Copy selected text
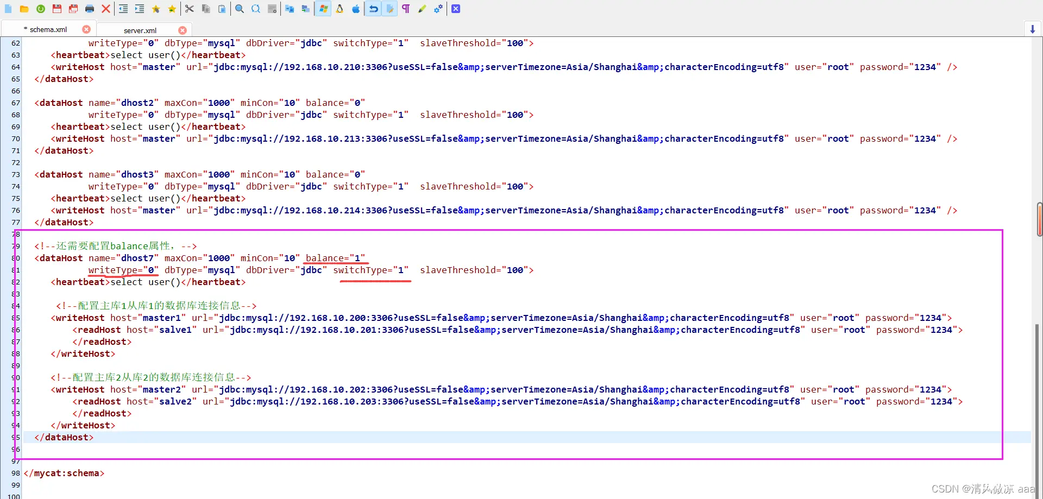The image size is (1043, 499). coord(206,9)
